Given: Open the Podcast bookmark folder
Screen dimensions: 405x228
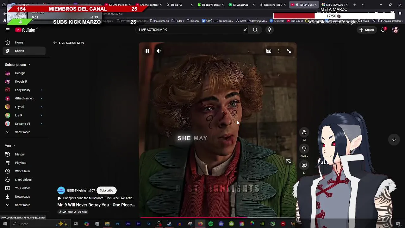Looking at the screenshot, I should coord(178,21).
